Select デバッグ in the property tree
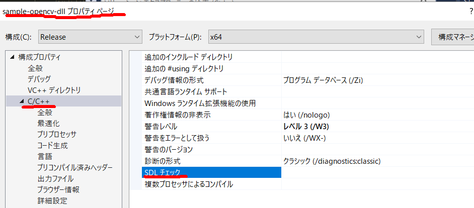Image resolution: width=474 pixels, height=208 pixels. coord(39,79)
